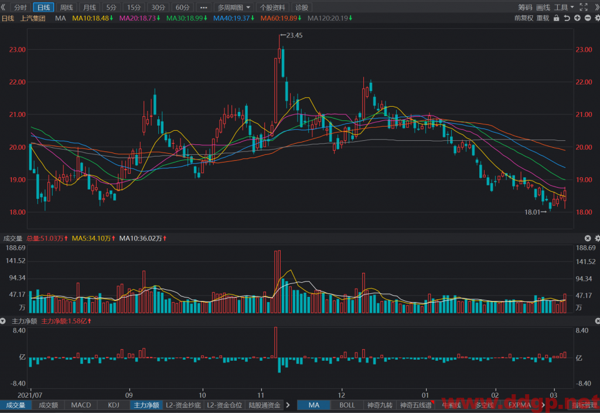Open 诊股 stock diagnosis
Image resolution: width=600 pixels, height=413 pixels.
pos(302,7)
